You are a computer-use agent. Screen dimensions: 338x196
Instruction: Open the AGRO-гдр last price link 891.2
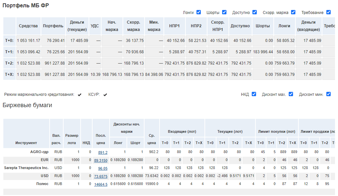(103, 152)
